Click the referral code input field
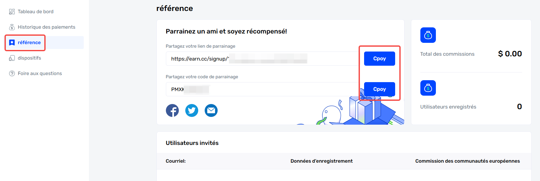This screenshot has width=540, height=181. (x=262, y=89)
